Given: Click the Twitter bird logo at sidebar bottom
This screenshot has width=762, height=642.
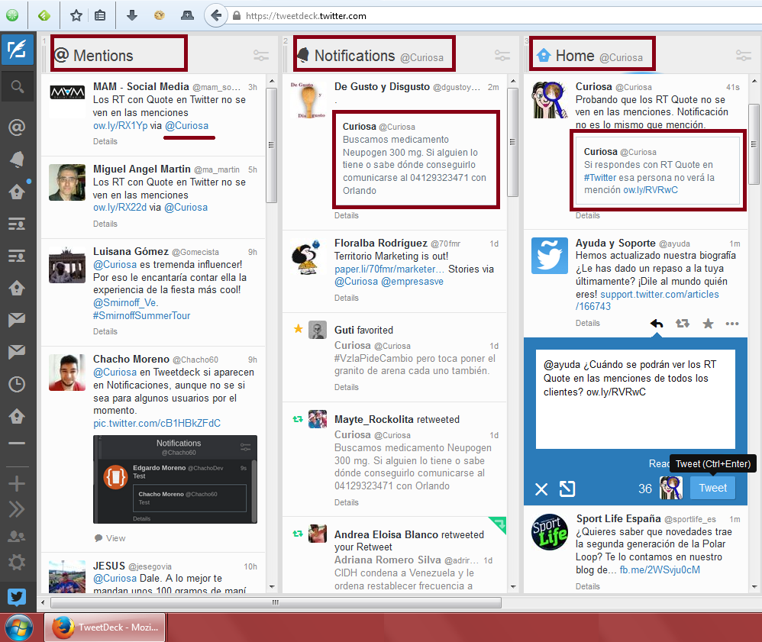Looking at the screenshot, I should tap(17, 597).
